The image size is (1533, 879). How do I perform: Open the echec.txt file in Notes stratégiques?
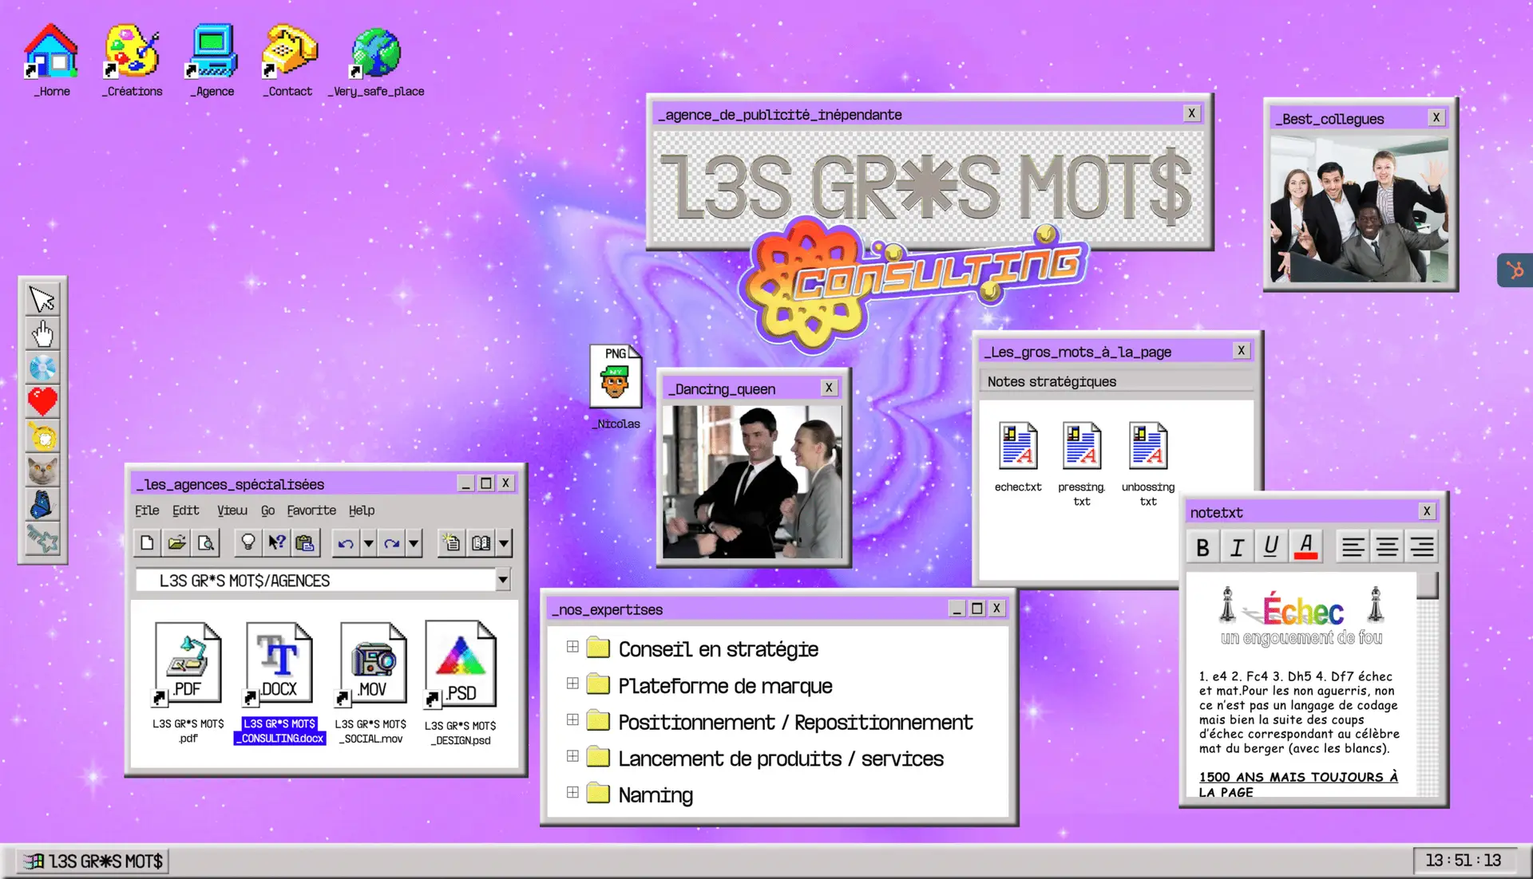pyautogui.click(x=1017, y=447)
